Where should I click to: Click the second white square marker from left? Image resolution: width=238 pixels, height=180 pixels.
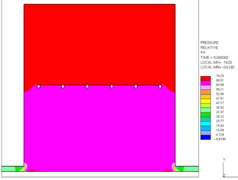click(x=63, y=87)
